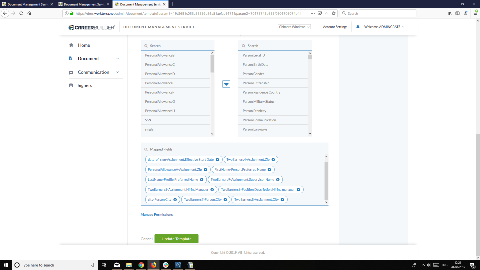Image resolution: width=480 pixels, height=270 pixels.
Task: Click the Home icon in the sidebar
Action: click(71, 45)
